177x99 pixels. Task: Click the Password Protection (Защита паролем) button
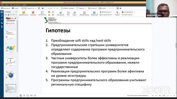tap(127, 15)
